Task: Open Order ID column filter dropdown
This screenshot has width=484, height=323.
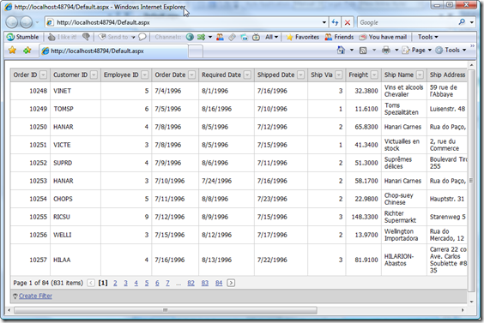Action: (44, 75)
